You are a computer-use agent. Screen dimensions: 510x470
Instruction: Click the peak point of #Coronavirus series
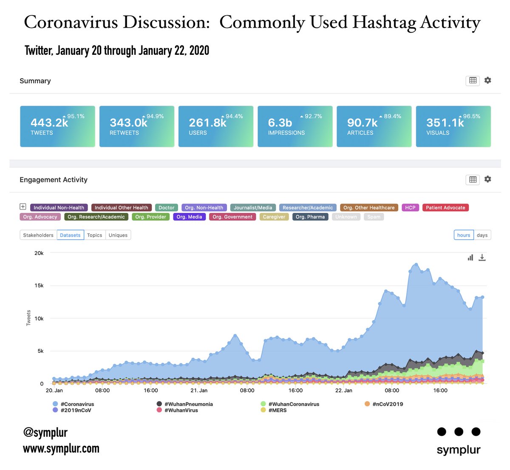(416, 264)
